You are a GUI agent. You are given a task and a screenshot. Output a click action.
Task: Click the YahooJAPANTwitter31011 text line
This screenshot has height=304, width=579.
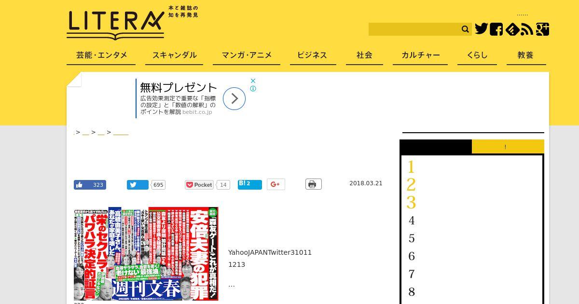[270, 252]
